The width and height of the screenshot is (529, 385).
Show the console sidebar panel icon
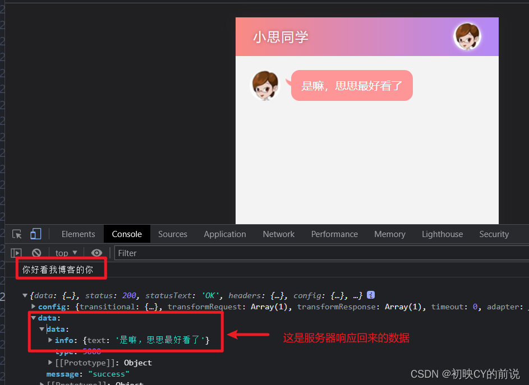16,253
